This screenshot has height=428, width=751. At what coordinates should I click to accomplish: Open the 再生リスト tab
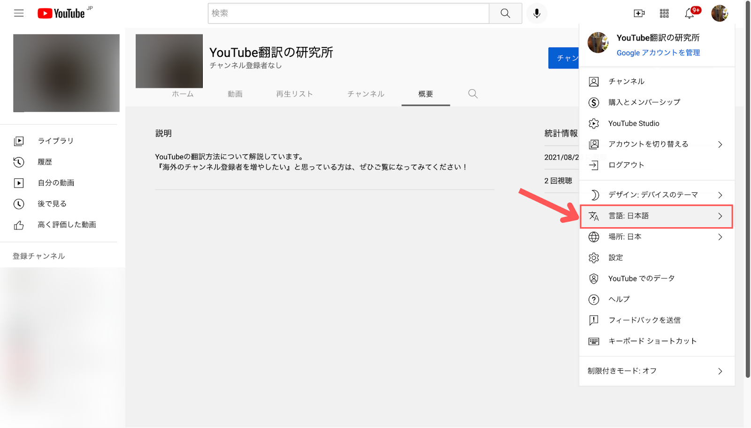(x=294, y=94)
